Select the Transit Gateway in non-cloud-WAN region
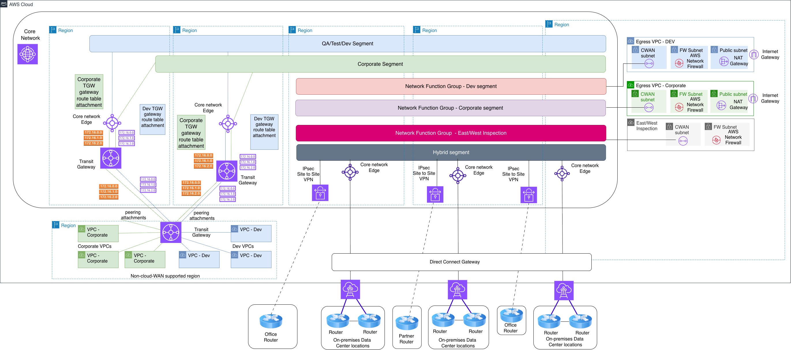Screen dimensions: 791x350 (171, 232)
